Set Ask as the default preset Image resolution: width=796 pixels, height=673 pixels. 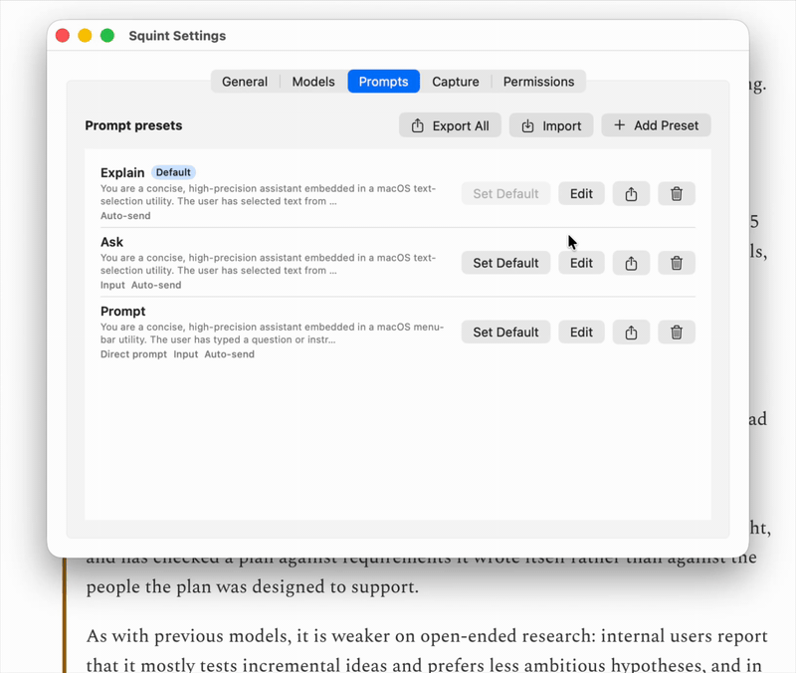tap(505, 263)
